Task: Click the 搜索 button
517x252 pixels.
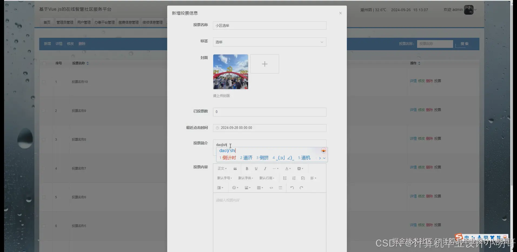Action: point(464,43)
